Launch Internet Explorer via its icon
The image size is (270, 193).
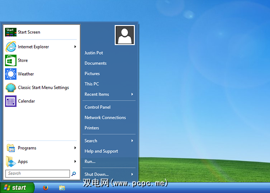pyautogui.click(x=11, y=47)
